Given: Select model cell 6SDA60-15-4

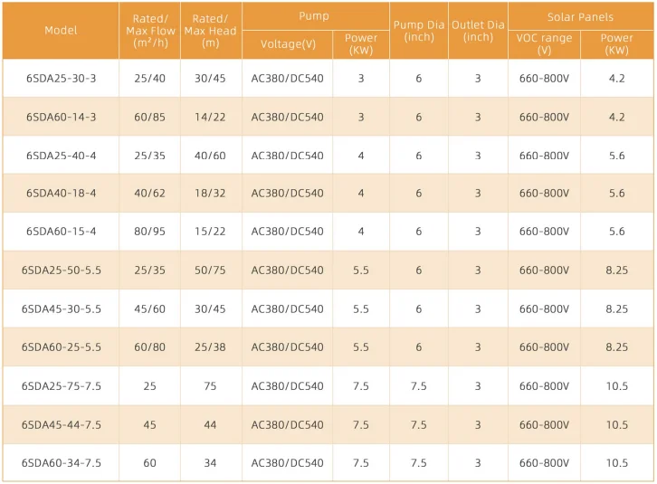Looking at the screenshot, I should tap(61, 232).
